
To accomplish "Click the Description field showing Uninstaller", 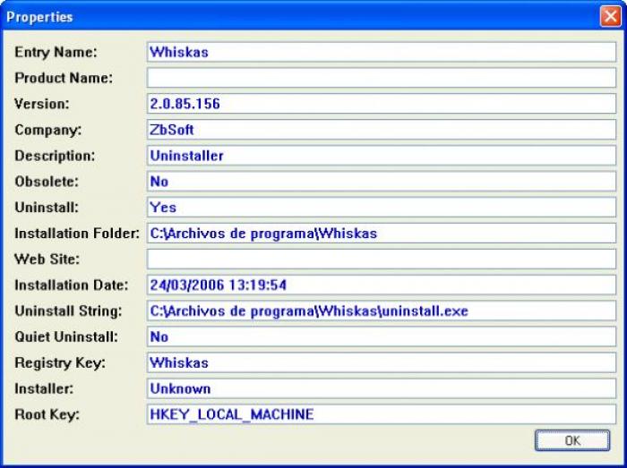I will coord(381,156).
